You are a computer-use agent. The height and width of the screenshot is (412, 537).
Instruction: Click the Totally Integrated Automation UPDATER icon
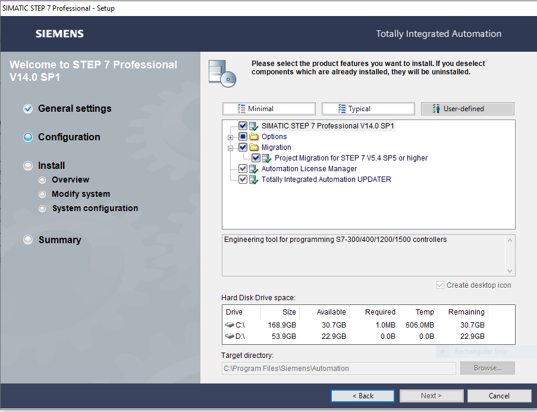tap(254, 180)
